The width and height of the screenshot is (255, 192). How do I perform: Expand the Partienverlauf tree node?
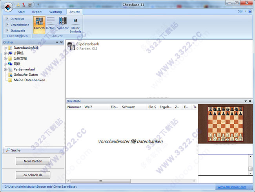pyautogui.click(x=5, y=69)
